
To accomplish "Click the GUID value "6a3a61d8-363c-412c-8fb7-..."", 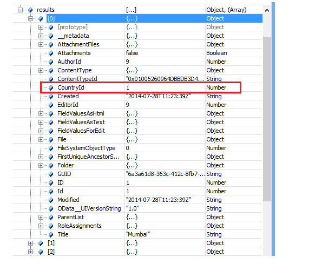I will coord(166,174).
